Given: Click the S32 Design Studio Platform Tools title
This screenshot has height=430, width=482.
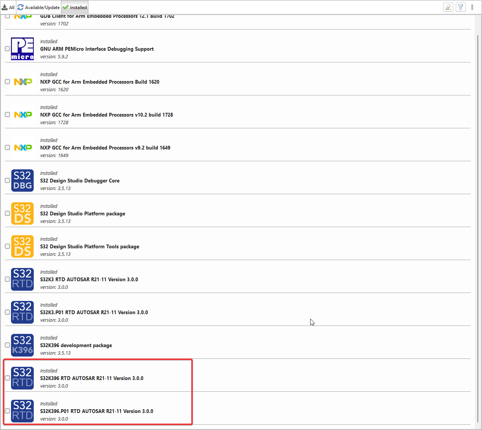Looking at the screenshot, I should click(89, 246).
